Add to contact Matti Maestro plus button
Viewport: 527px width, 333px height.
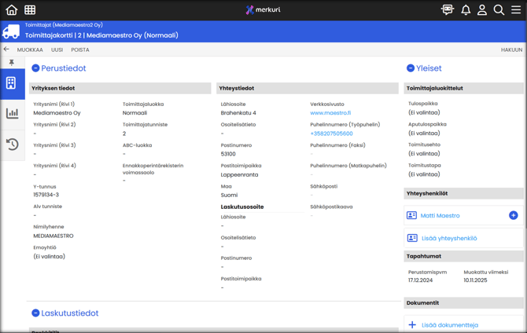pos(513,215)
